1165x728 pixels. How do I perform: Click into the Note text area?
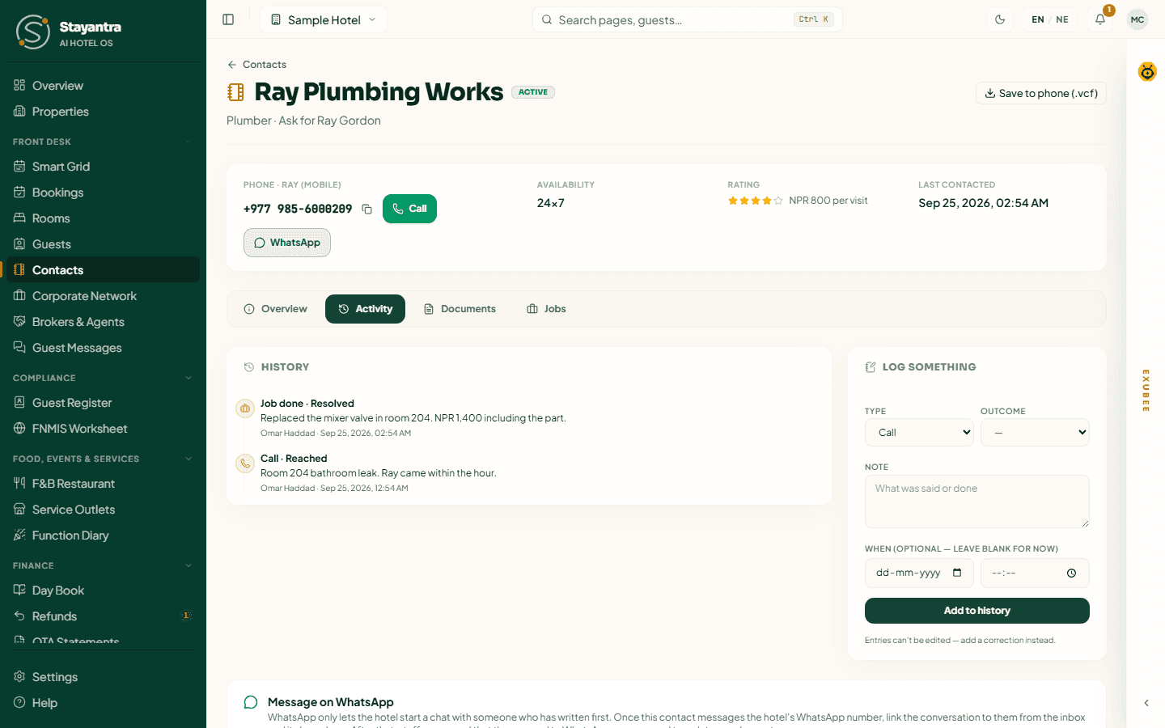[x=977, y=502]
